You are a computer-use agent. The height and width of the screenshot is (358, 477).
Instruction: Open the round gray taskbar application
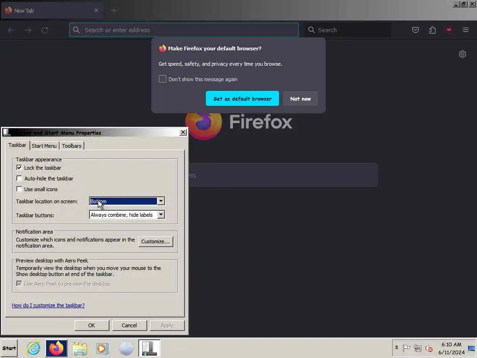click(x=126, y=348)
